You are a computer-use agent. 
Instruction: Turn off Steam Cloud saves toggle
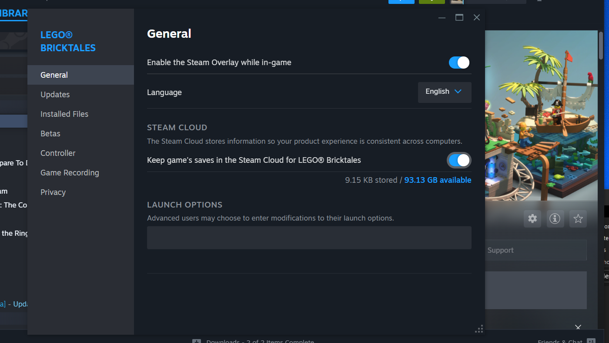point(459,160)
